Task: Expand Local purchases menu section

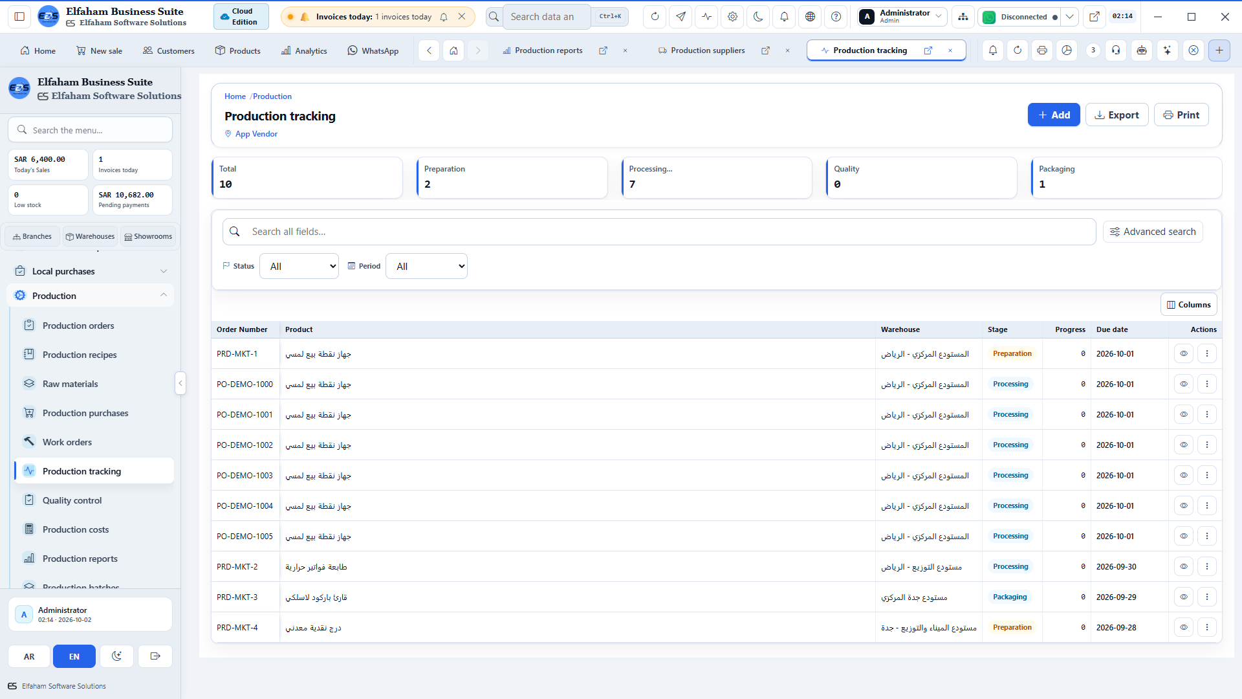Action: tap(91, 271)
